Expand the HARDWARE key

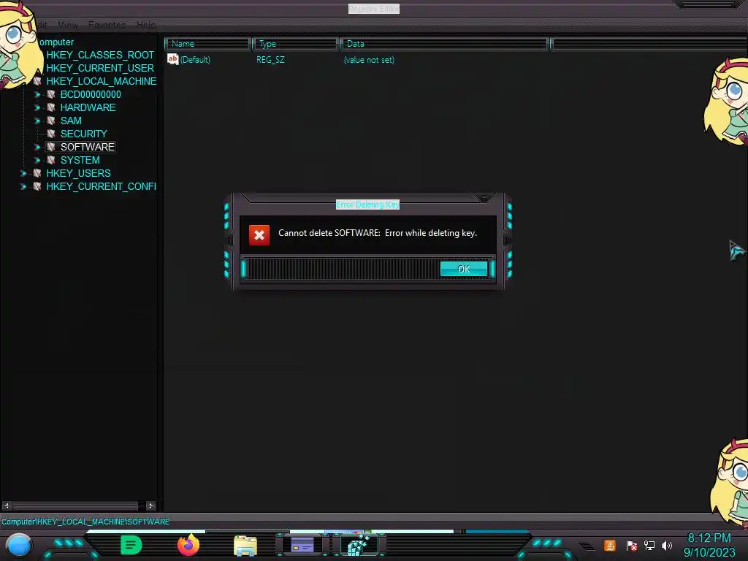point(37,108)
